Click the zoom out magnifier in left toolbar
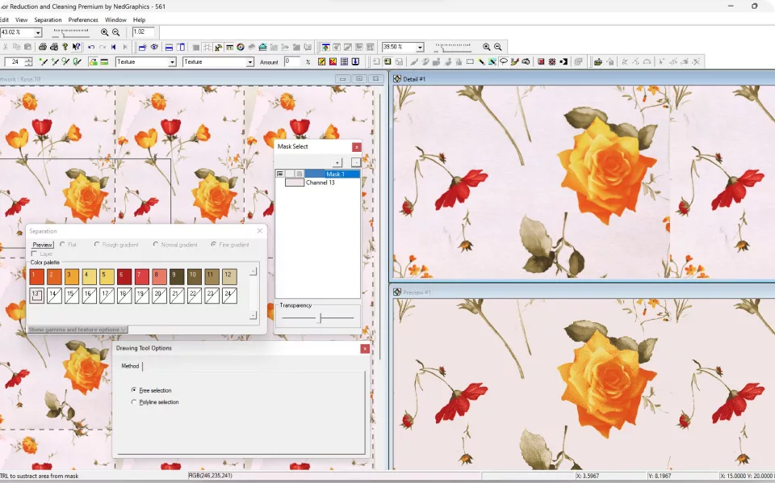The image size is (775, 483). 116,32
